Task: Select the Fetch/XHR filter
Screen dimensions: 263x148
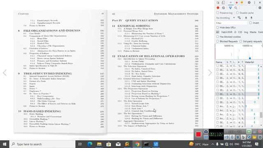Action: click(227, 32)
